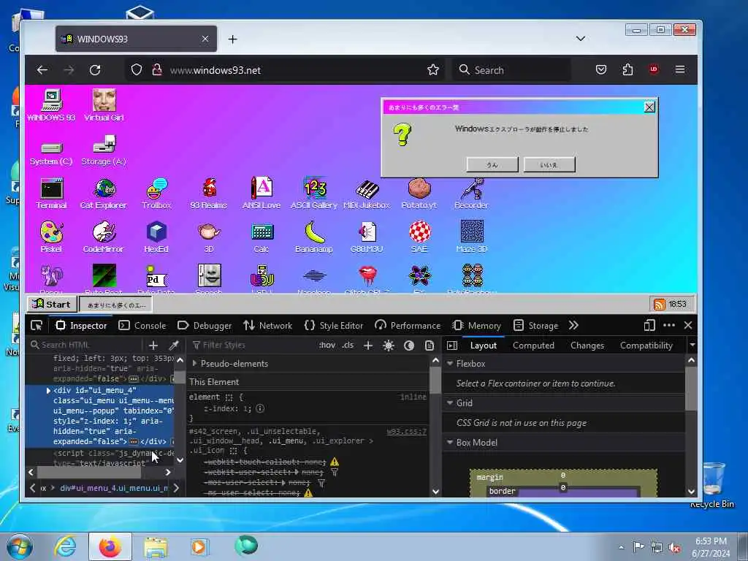Toggle light color scheme simulation
This screenshot has height=561, width=748.
389,346
